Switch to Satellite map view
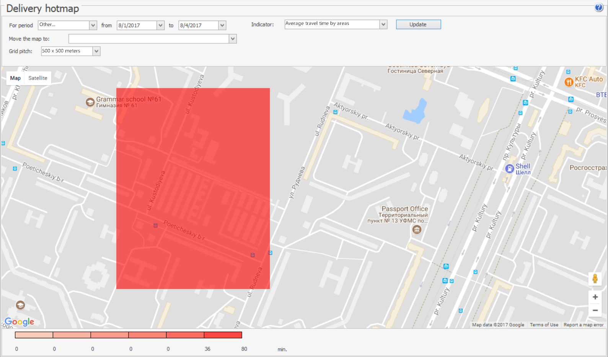The image size is (608, 357). click(37, 78)
